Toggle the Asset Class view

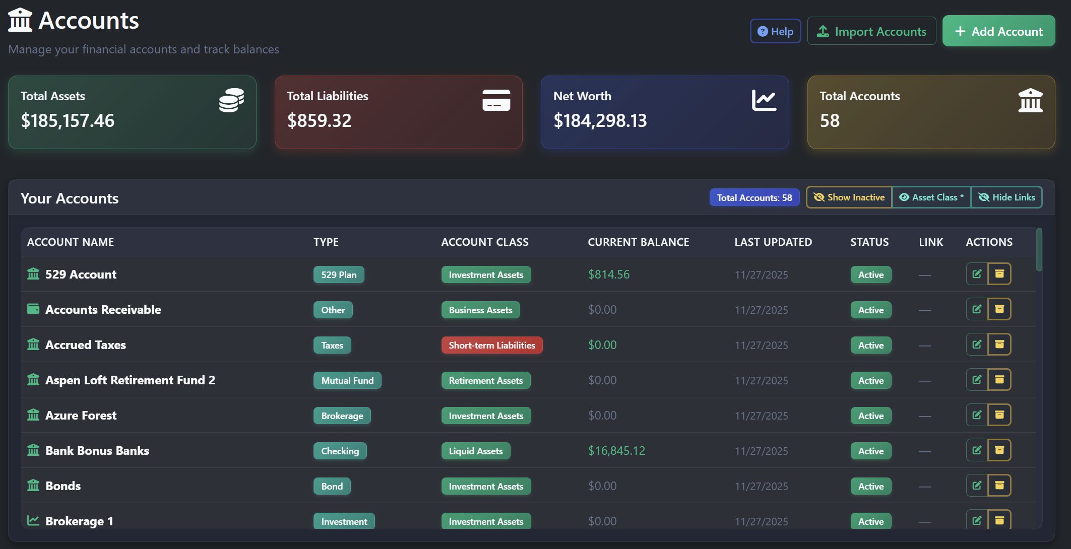[x=931, y=197]
